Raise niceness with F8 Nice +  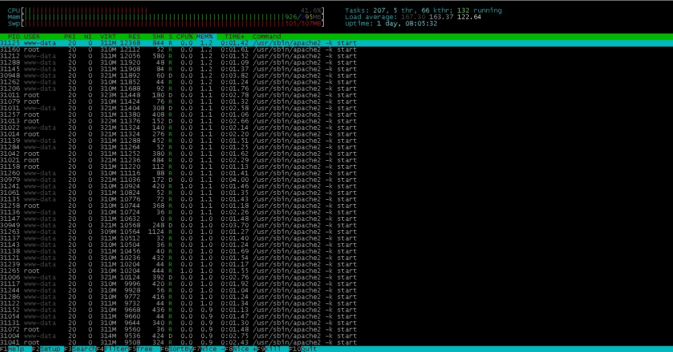pos(241,349)
